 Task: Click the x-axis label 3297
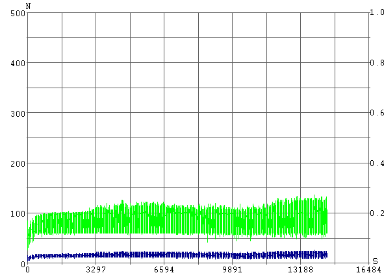[96, 270]
